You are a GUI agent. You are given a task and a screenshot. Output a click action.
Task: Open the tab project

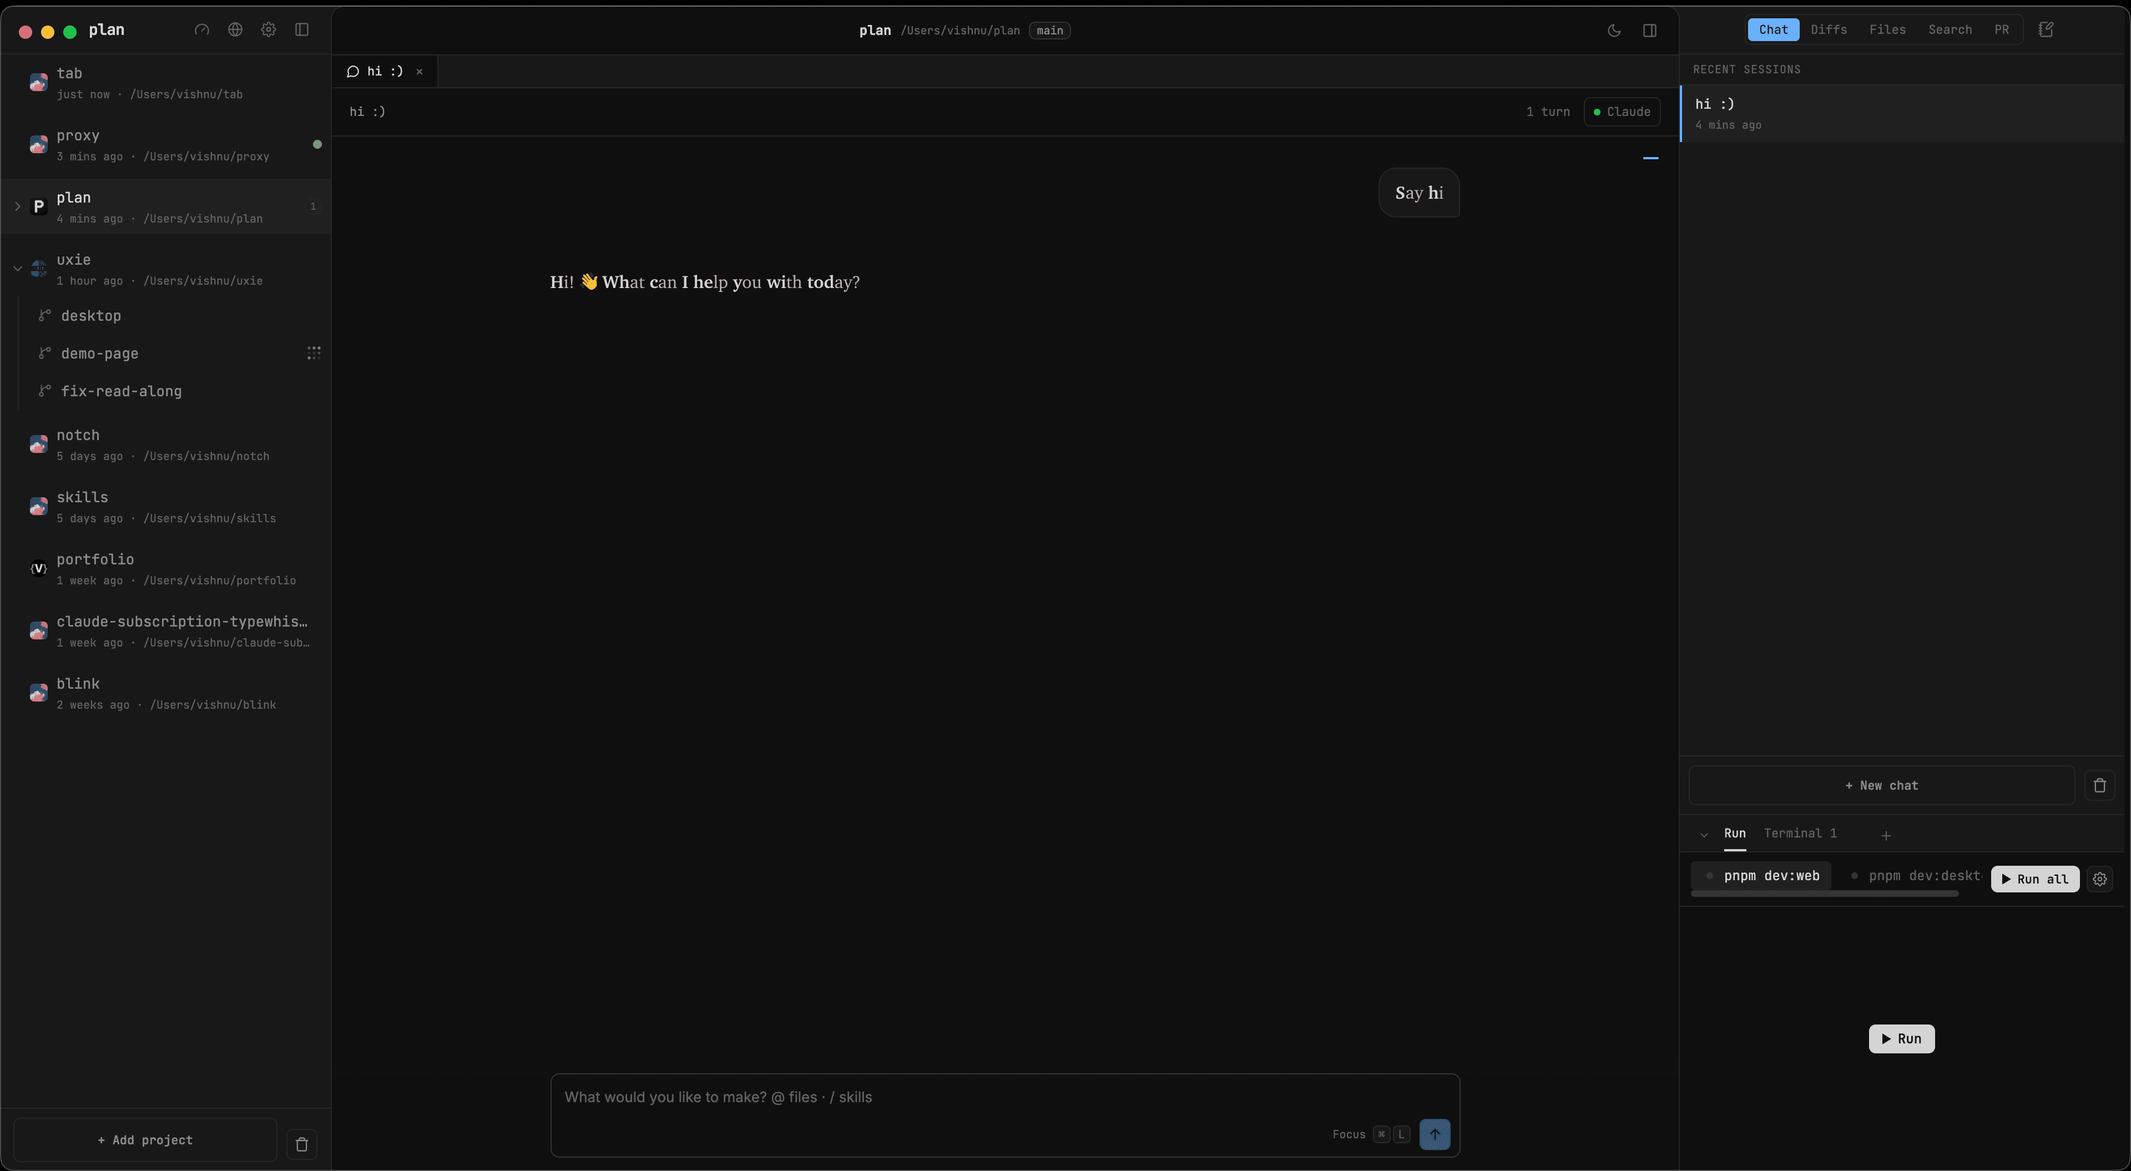[165, 83]
